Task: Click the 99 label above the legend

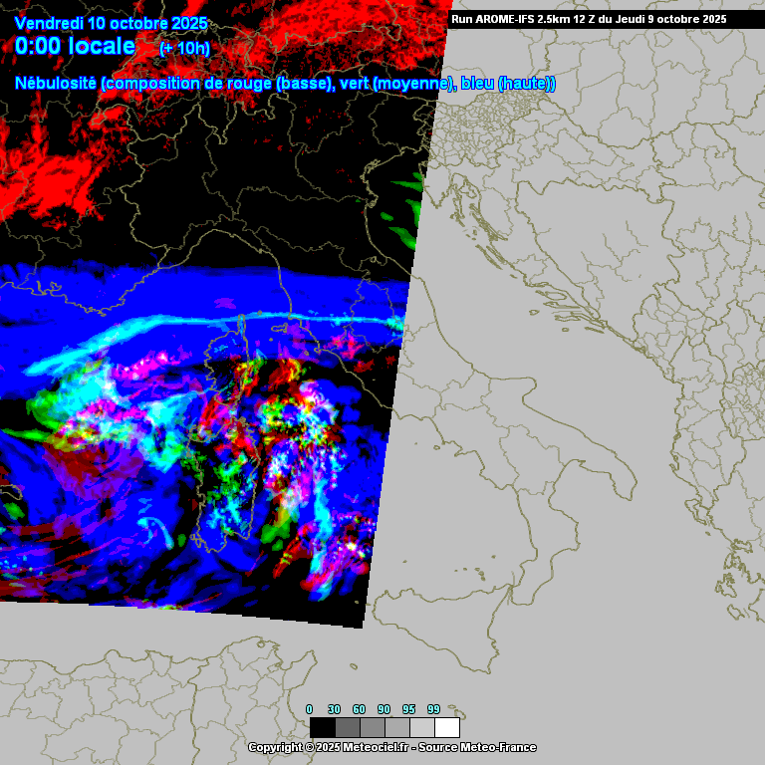Action: (x=433, y=708)
